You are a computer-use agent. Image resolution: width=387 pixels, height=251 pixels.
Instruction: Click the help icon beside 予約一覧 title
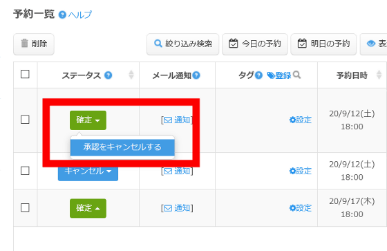click(62, 15)
